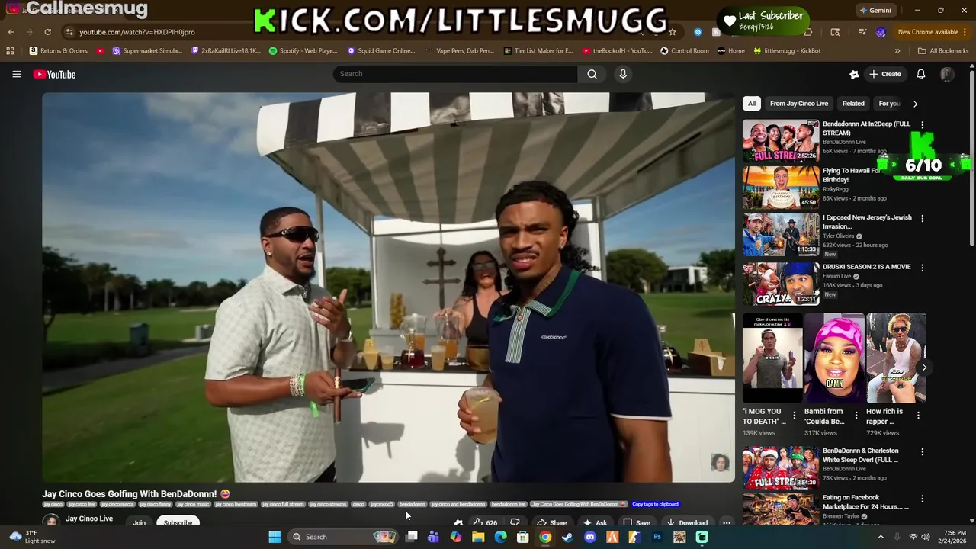
Task: Open the Chrome apps grid in bookmarks bar
Action: [x=10, y=51]
